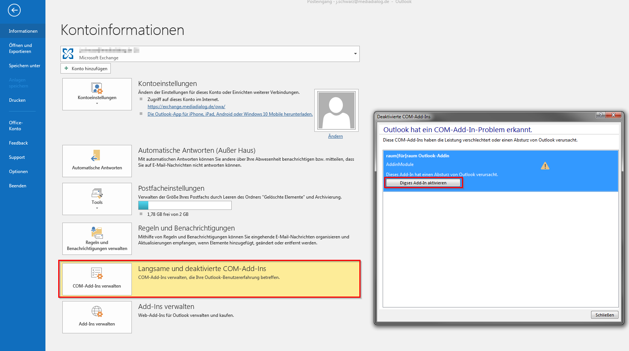The height and width of the screenshot is (351, 629).
Task: Click the Add-Ins verwalten button label
Action: (x=97, y=324)
